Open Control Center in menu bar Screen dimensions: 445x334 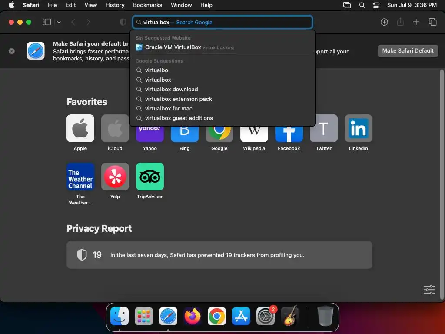tap(376, 5)
